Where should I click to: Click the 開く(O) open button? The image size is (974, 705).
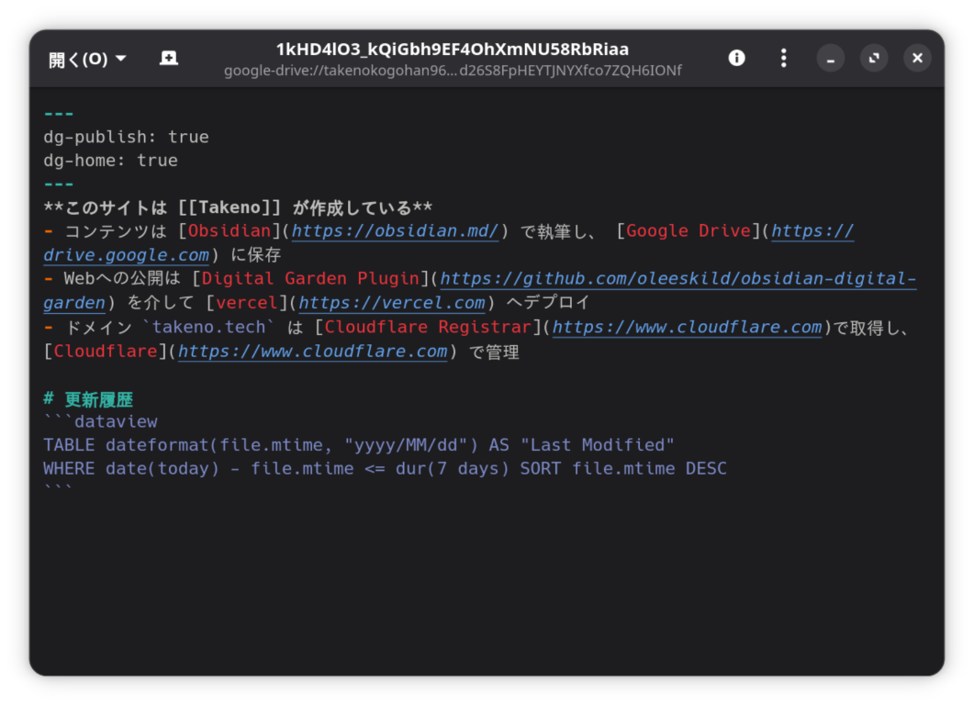pos(78,58)
